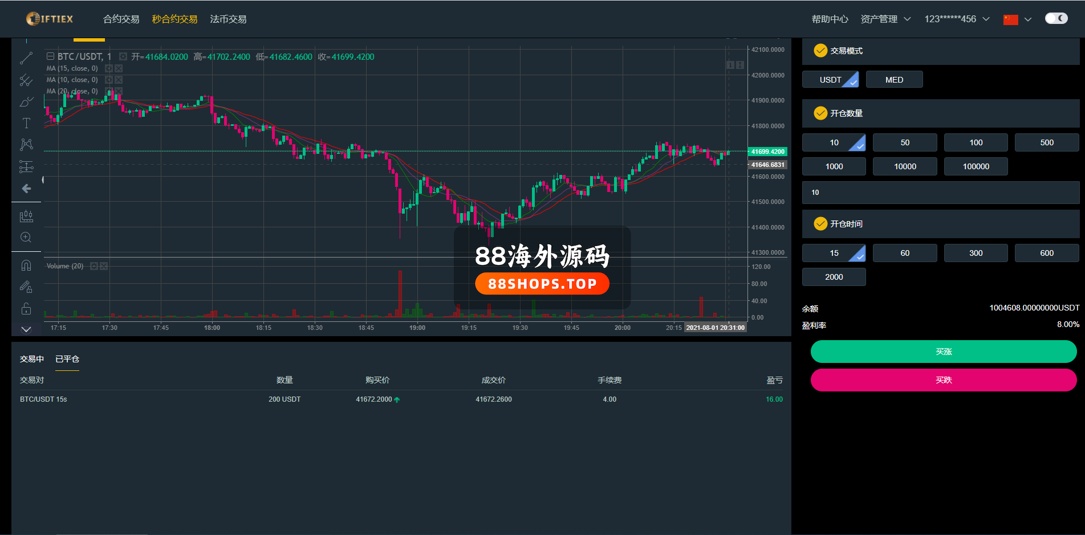Activate the zoom in magnifier tool
Viewport: 1085px width, 535px height.
tap(26, 238)
